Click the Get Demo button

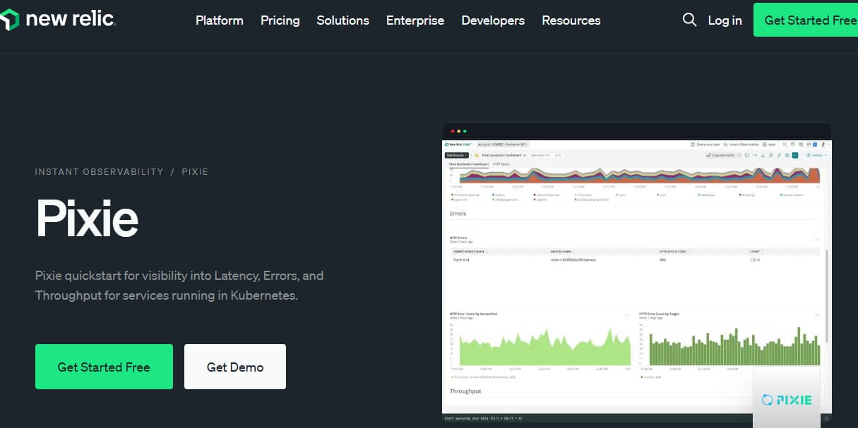(x=235, y=367)
